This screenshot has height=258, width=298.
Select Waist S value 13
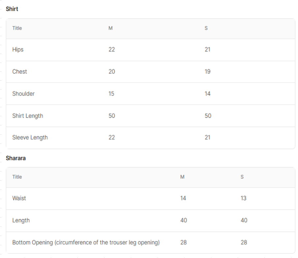(244, 198)
